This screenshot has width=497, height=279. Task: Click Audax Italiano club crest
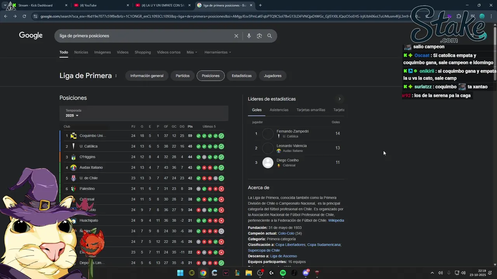click(73, 167)
